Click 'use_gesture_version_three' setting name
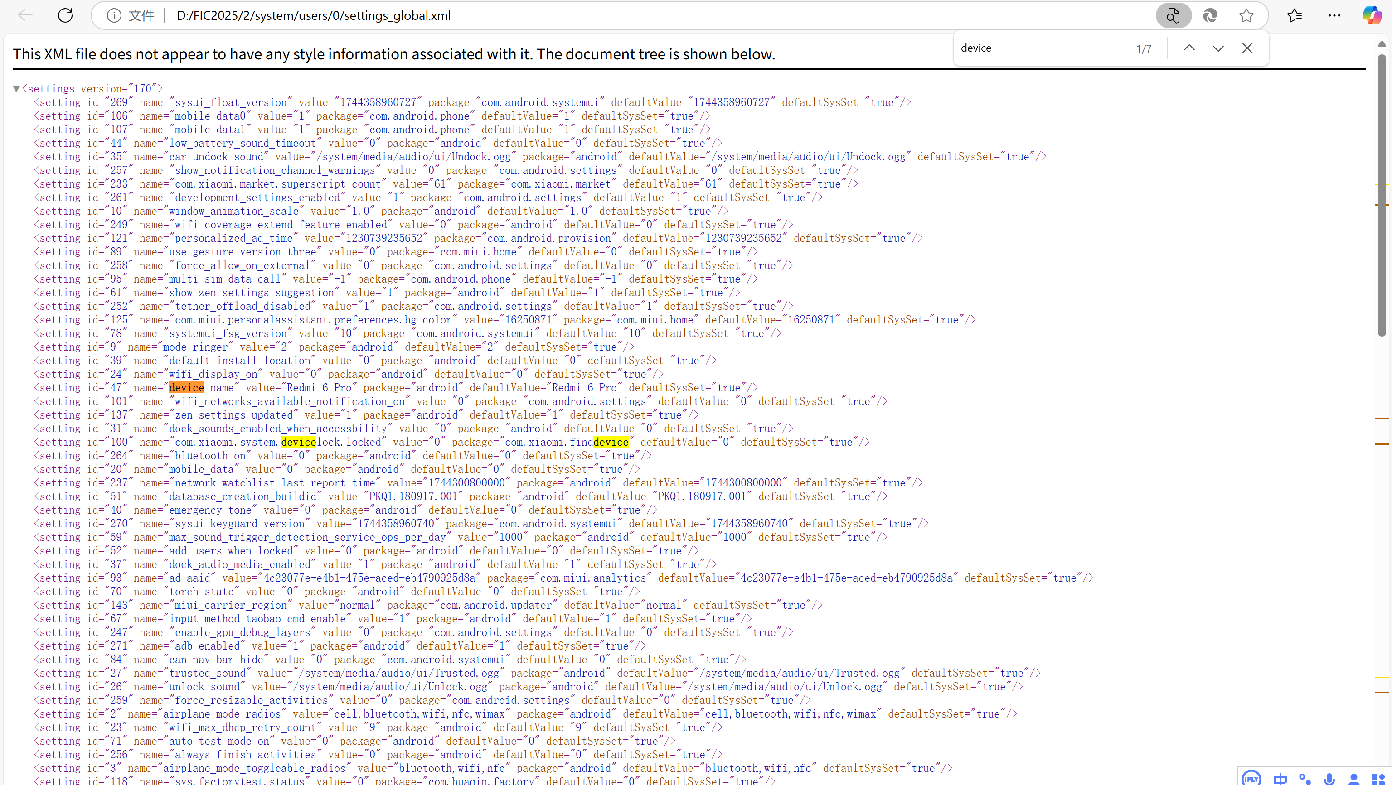This screenshot has width=1392, height=785. 243,252
